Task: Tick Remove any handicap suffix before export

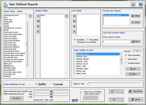Action: point(82,93)
